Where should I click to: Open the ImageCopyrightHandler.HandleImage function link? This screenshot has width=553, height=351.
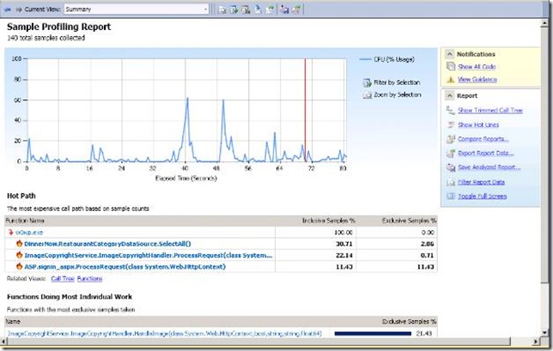click(165, 333)
